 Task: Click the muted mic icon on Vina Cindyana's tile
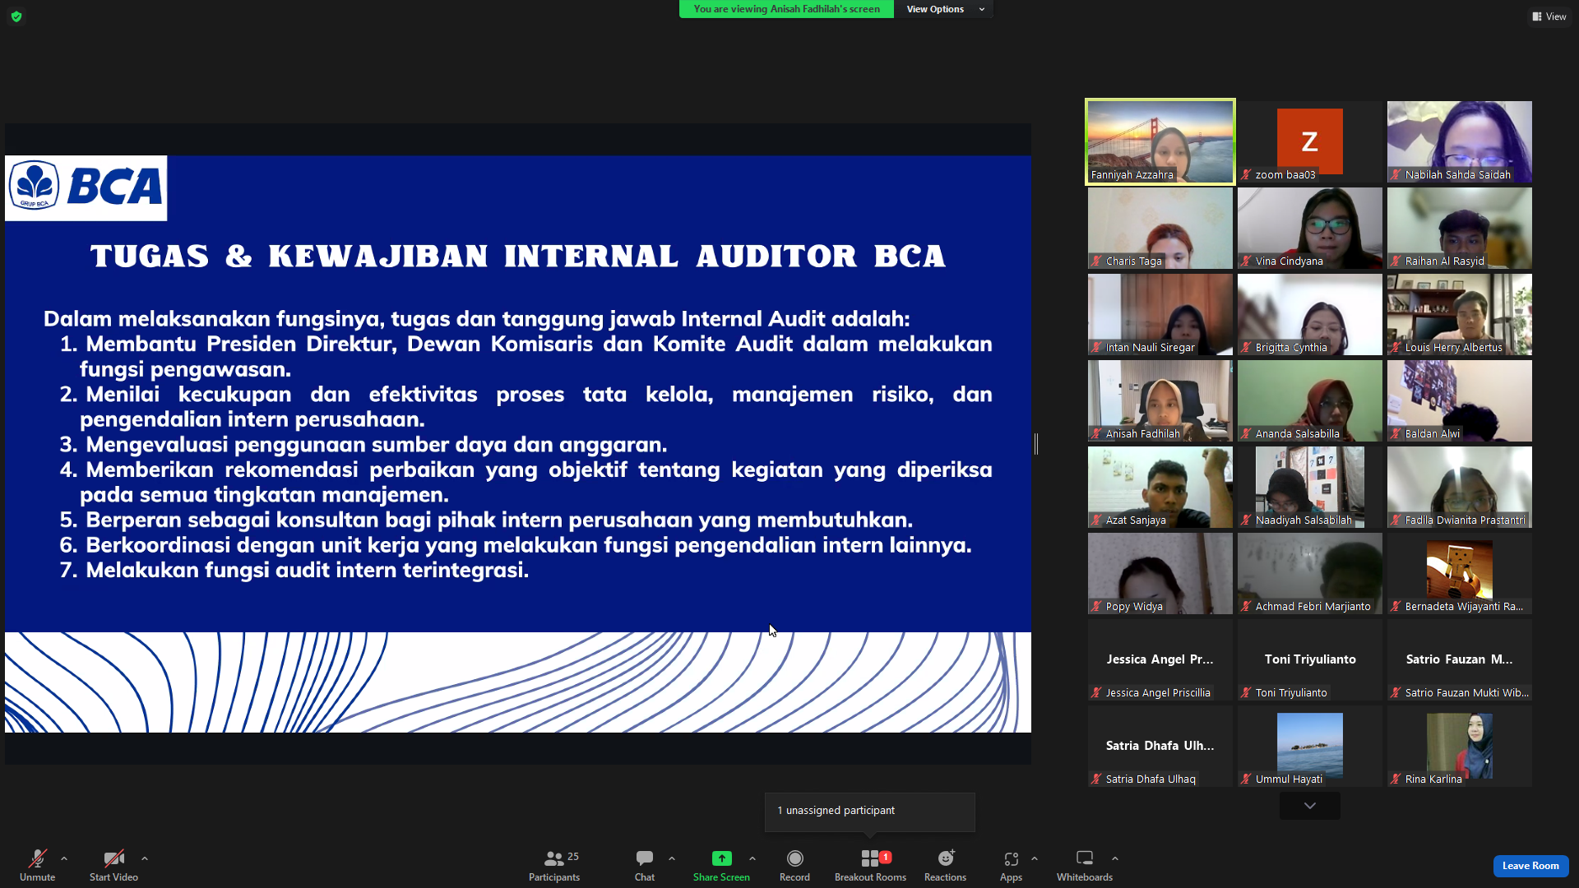coord(1247,261)
